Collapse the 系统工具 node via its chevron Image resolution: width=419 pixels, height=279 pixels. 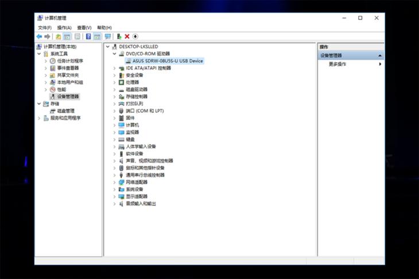pos(39,54)
